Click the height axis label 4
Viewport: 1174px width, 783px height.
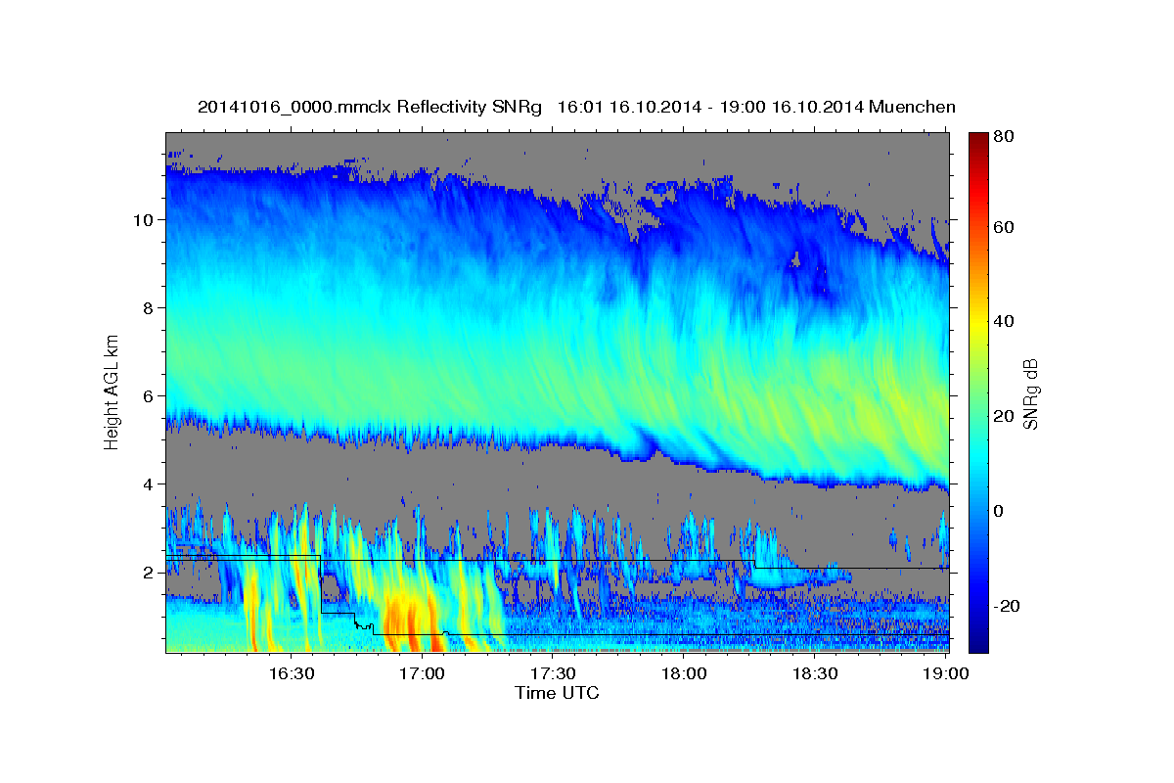click(149, 484)
